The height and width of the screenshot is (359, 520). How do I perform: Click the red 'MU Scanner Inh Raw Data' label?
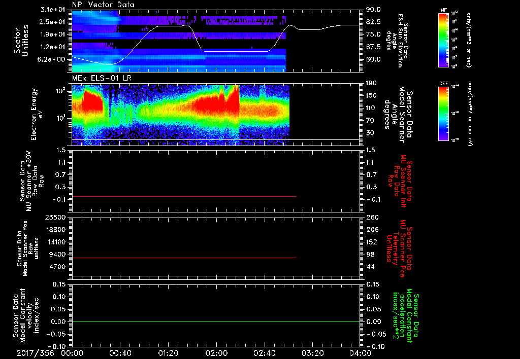(401, 181)
